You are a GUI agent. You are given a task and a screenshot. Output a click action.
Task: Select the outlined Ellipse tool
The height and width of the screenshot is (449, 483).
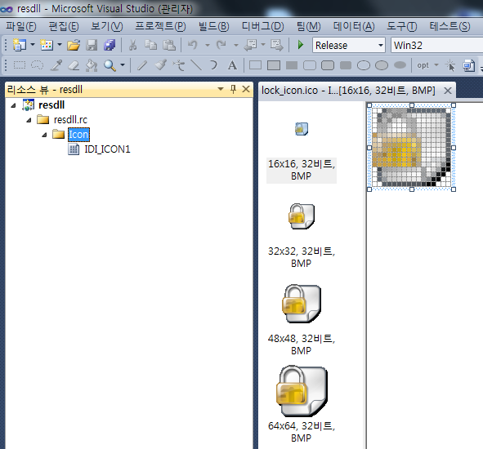point(364,65)
